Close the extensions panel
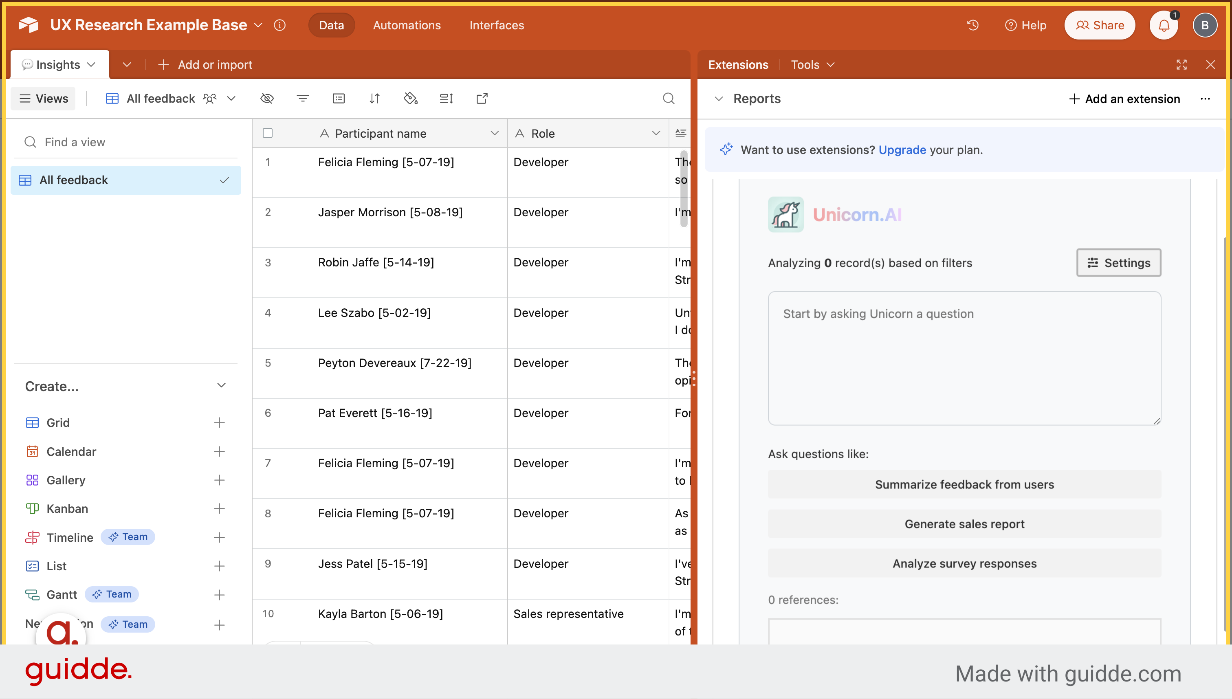Image resolution: width=1232 pixels, height=699 pixels. [x=1210, y=64]
